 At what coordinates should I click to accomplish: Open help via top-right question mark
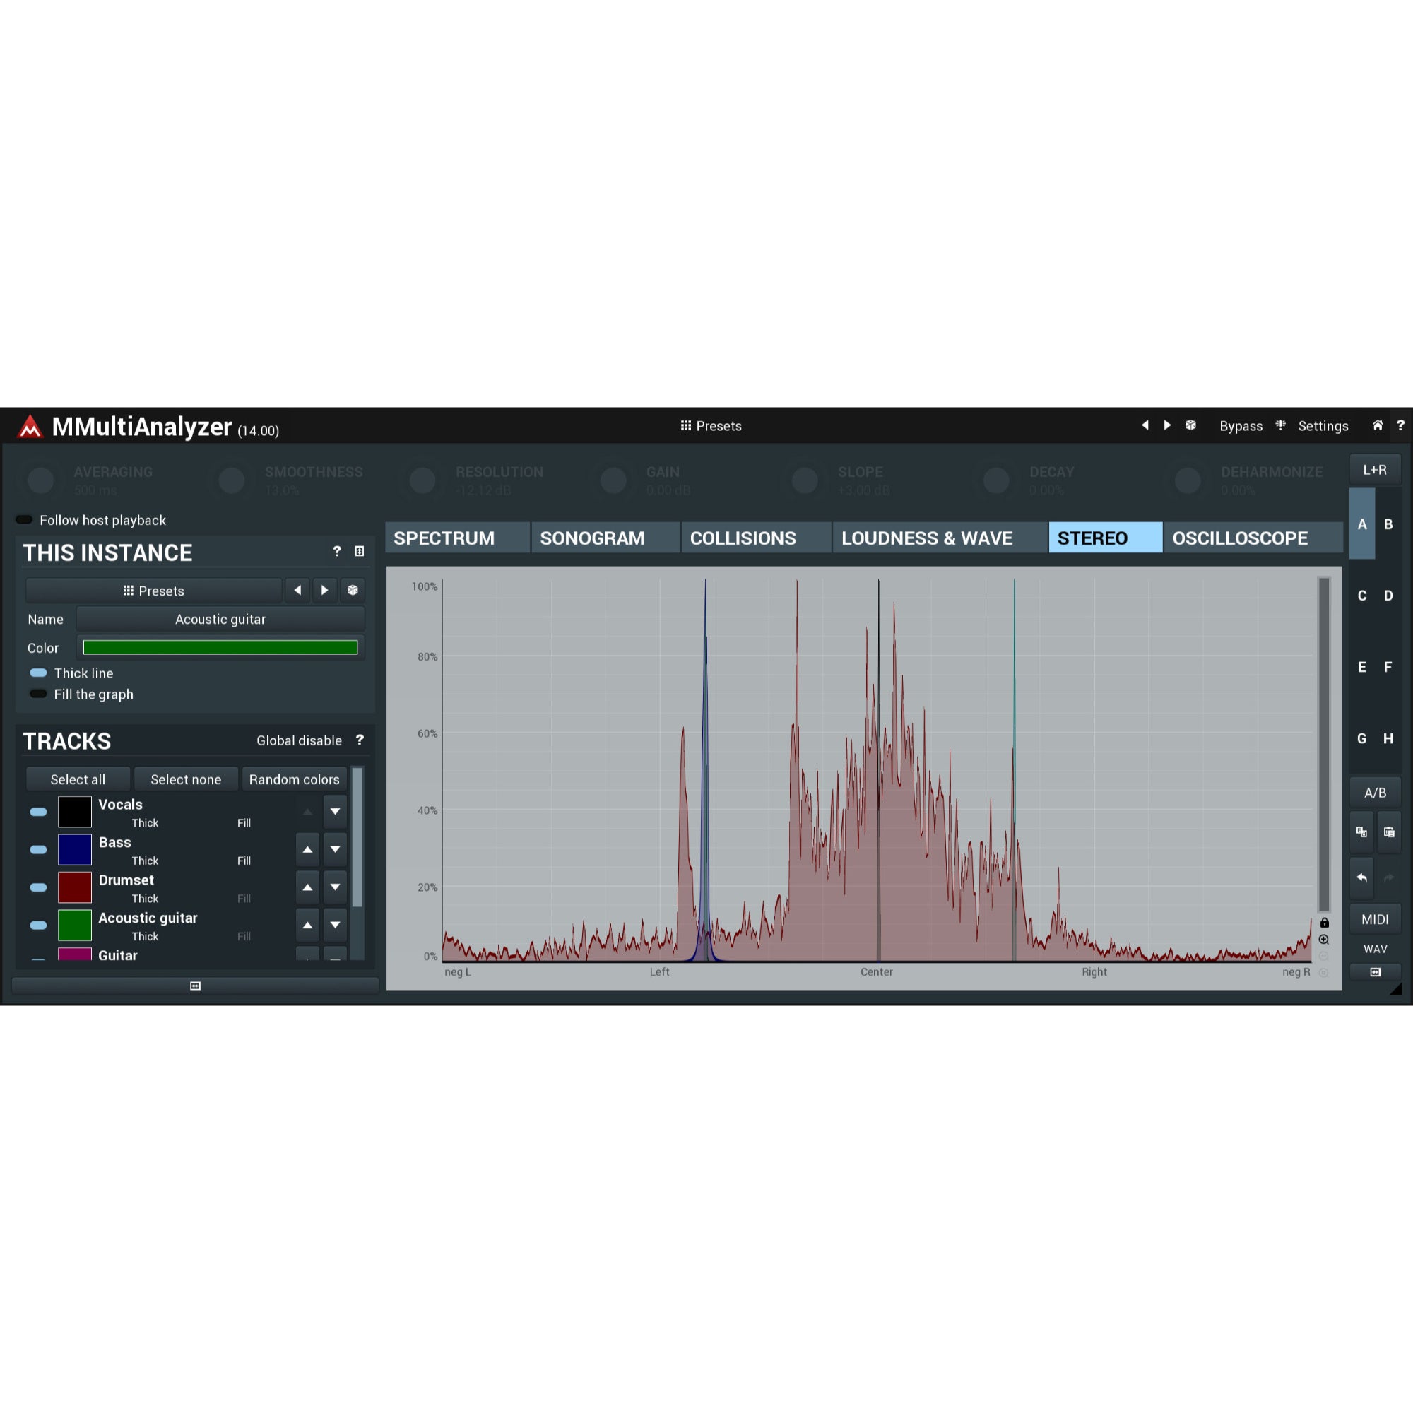click(x=1400, y=425)
